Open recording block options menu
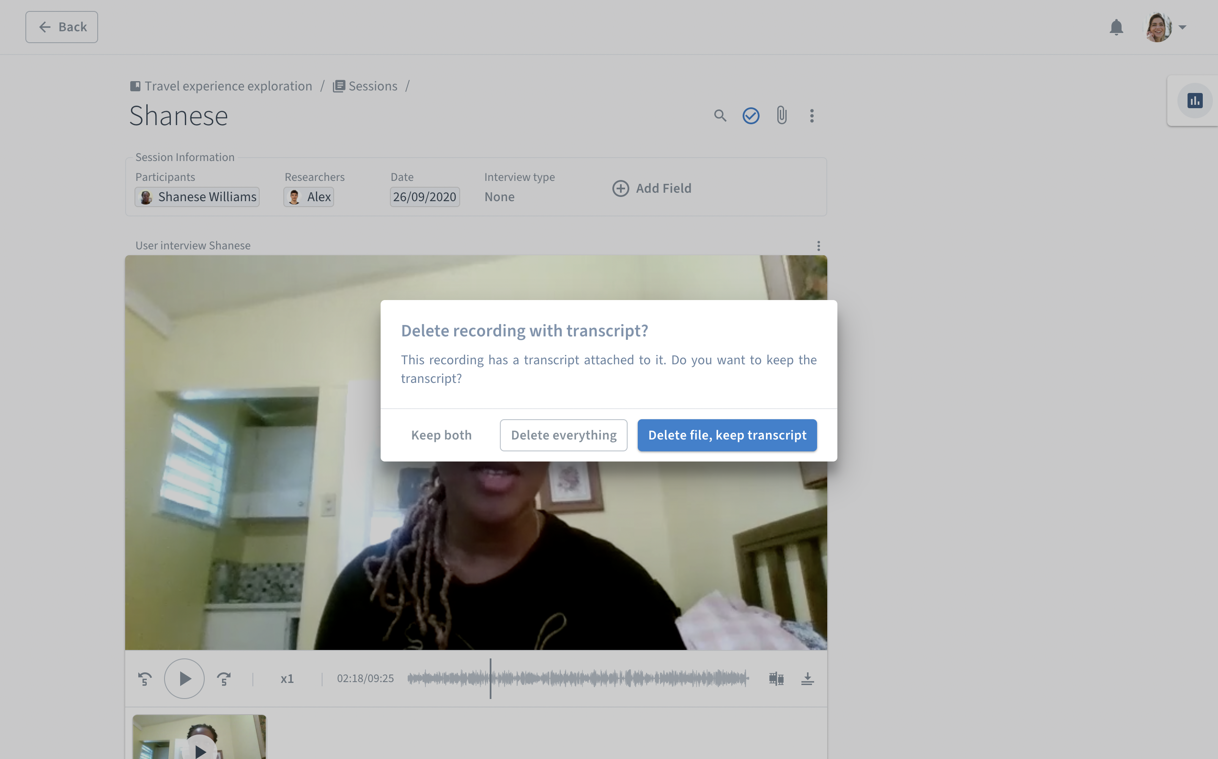The height and width of the screenshot is (759, 1218). coord(818,246)
